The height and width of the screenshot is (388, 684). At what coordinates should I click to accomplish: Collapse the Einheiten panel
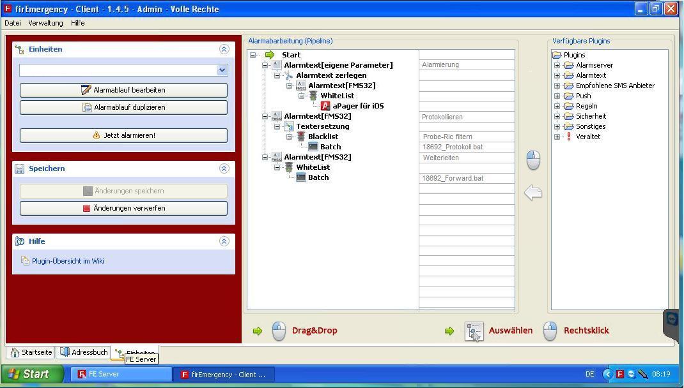(224, 49)
